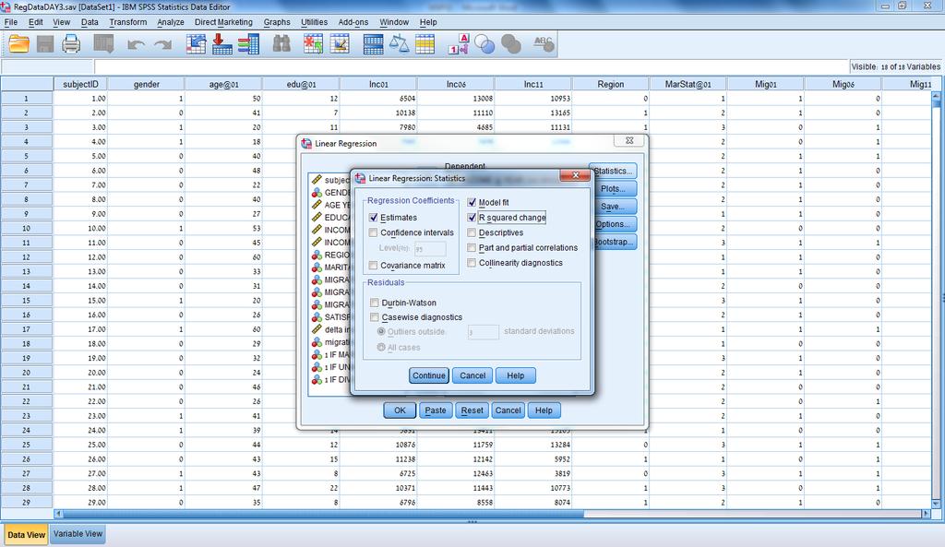945x547 pixels.
Task: Click Paste in the Linear Regression dialog
Action: [x=436, y=410]
